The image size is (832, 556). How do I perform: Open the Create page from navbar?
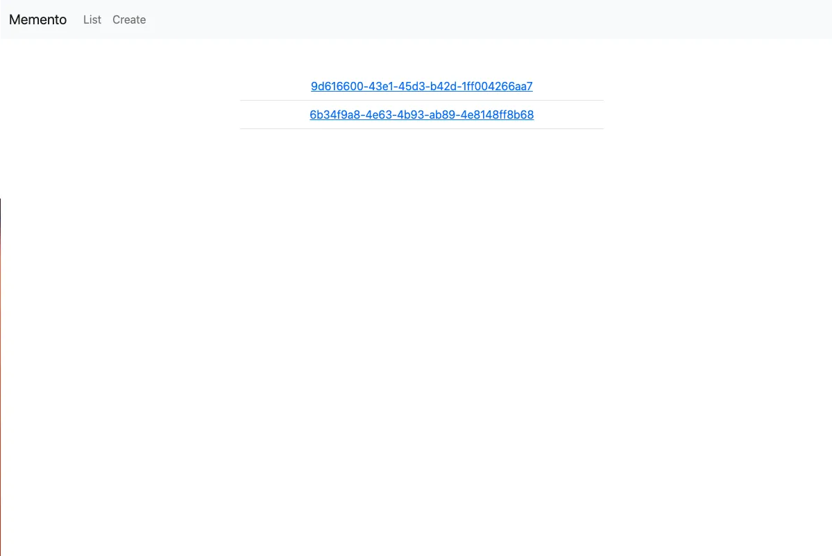129,19
